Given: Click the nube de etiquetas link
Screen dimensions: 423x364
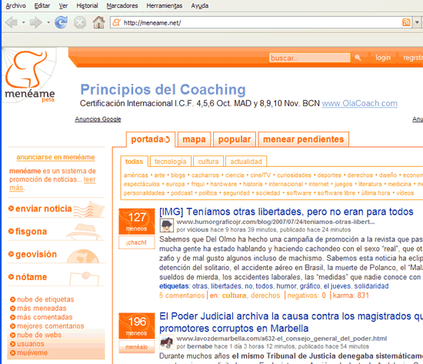Looking at the screenshot, I should click(45, 299).
